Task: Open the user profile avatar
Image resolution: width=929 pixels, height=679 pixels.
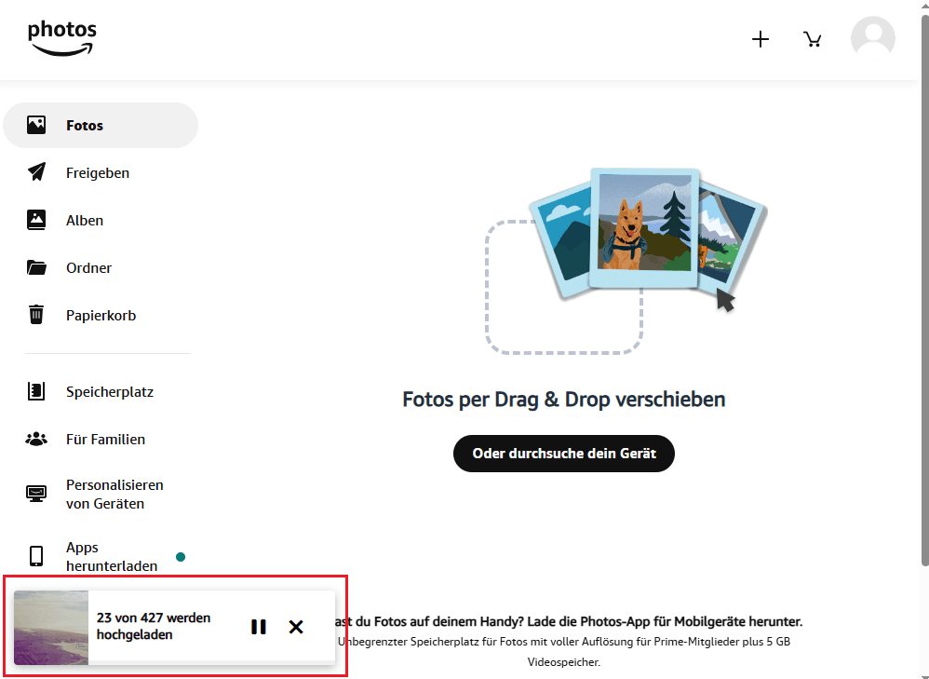Action: [873, 38]
